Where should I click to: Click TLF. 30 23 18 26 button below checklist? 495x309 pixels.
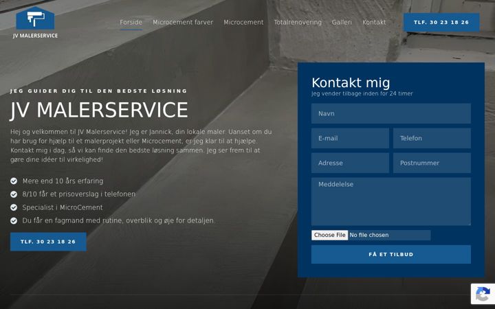48,242
